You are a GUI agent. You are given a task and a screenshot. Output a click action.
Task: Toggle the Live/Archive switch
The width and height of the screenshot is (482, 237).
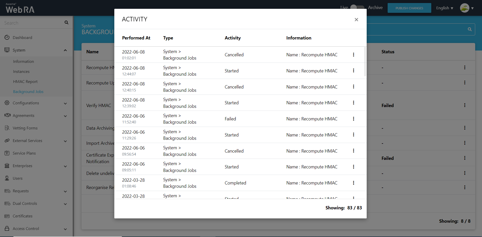tap(357, 8)
